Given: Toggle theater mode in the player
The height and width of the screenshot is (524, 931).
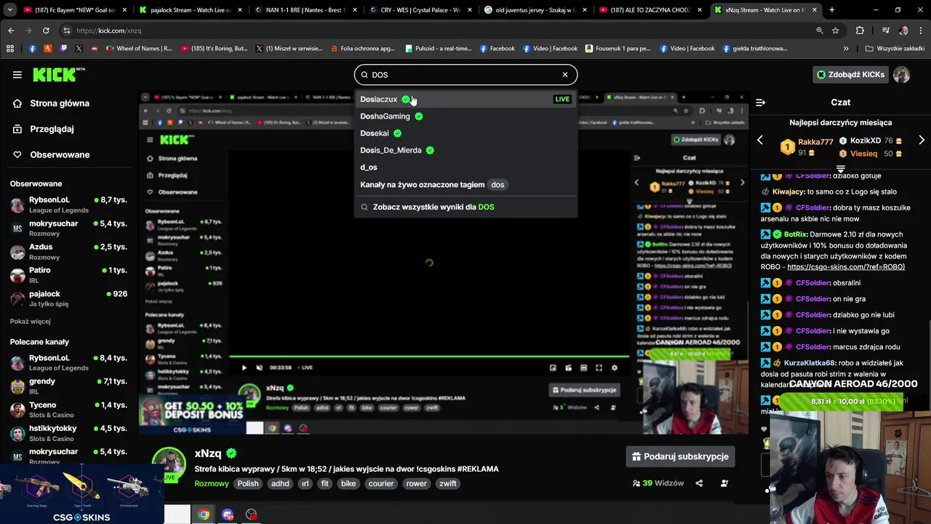Looking at the screenshot, I should point(583,368).
